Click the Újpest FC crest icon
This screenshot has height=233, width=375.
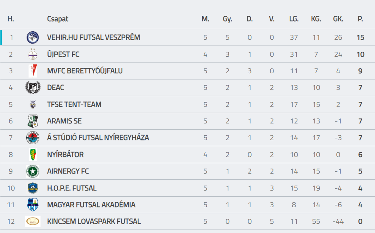[x=33, y=54]
